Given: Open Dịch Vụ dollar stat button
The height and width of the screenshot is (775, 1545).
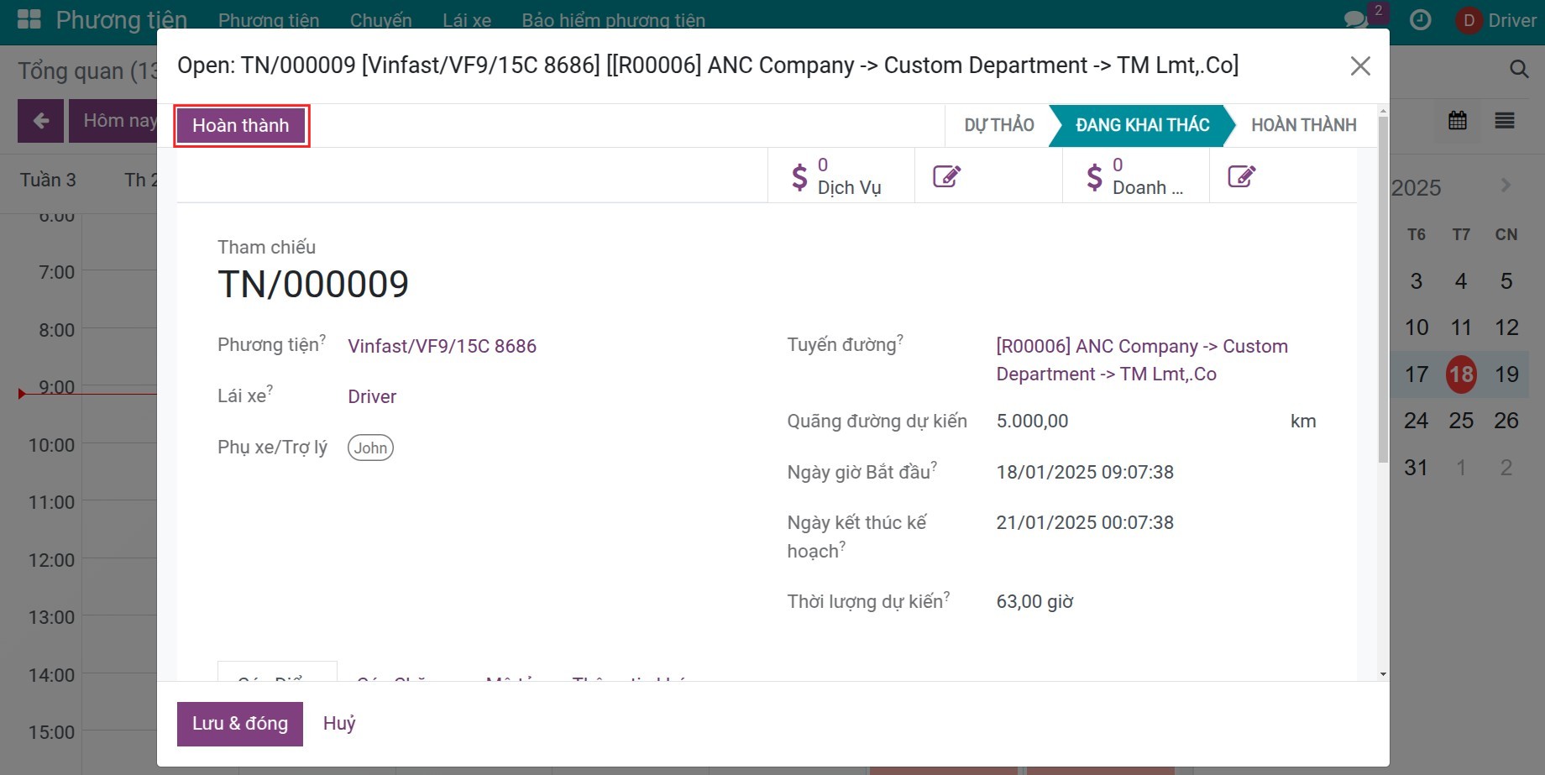Looking at the screenshot, I should tap(841, 175).
